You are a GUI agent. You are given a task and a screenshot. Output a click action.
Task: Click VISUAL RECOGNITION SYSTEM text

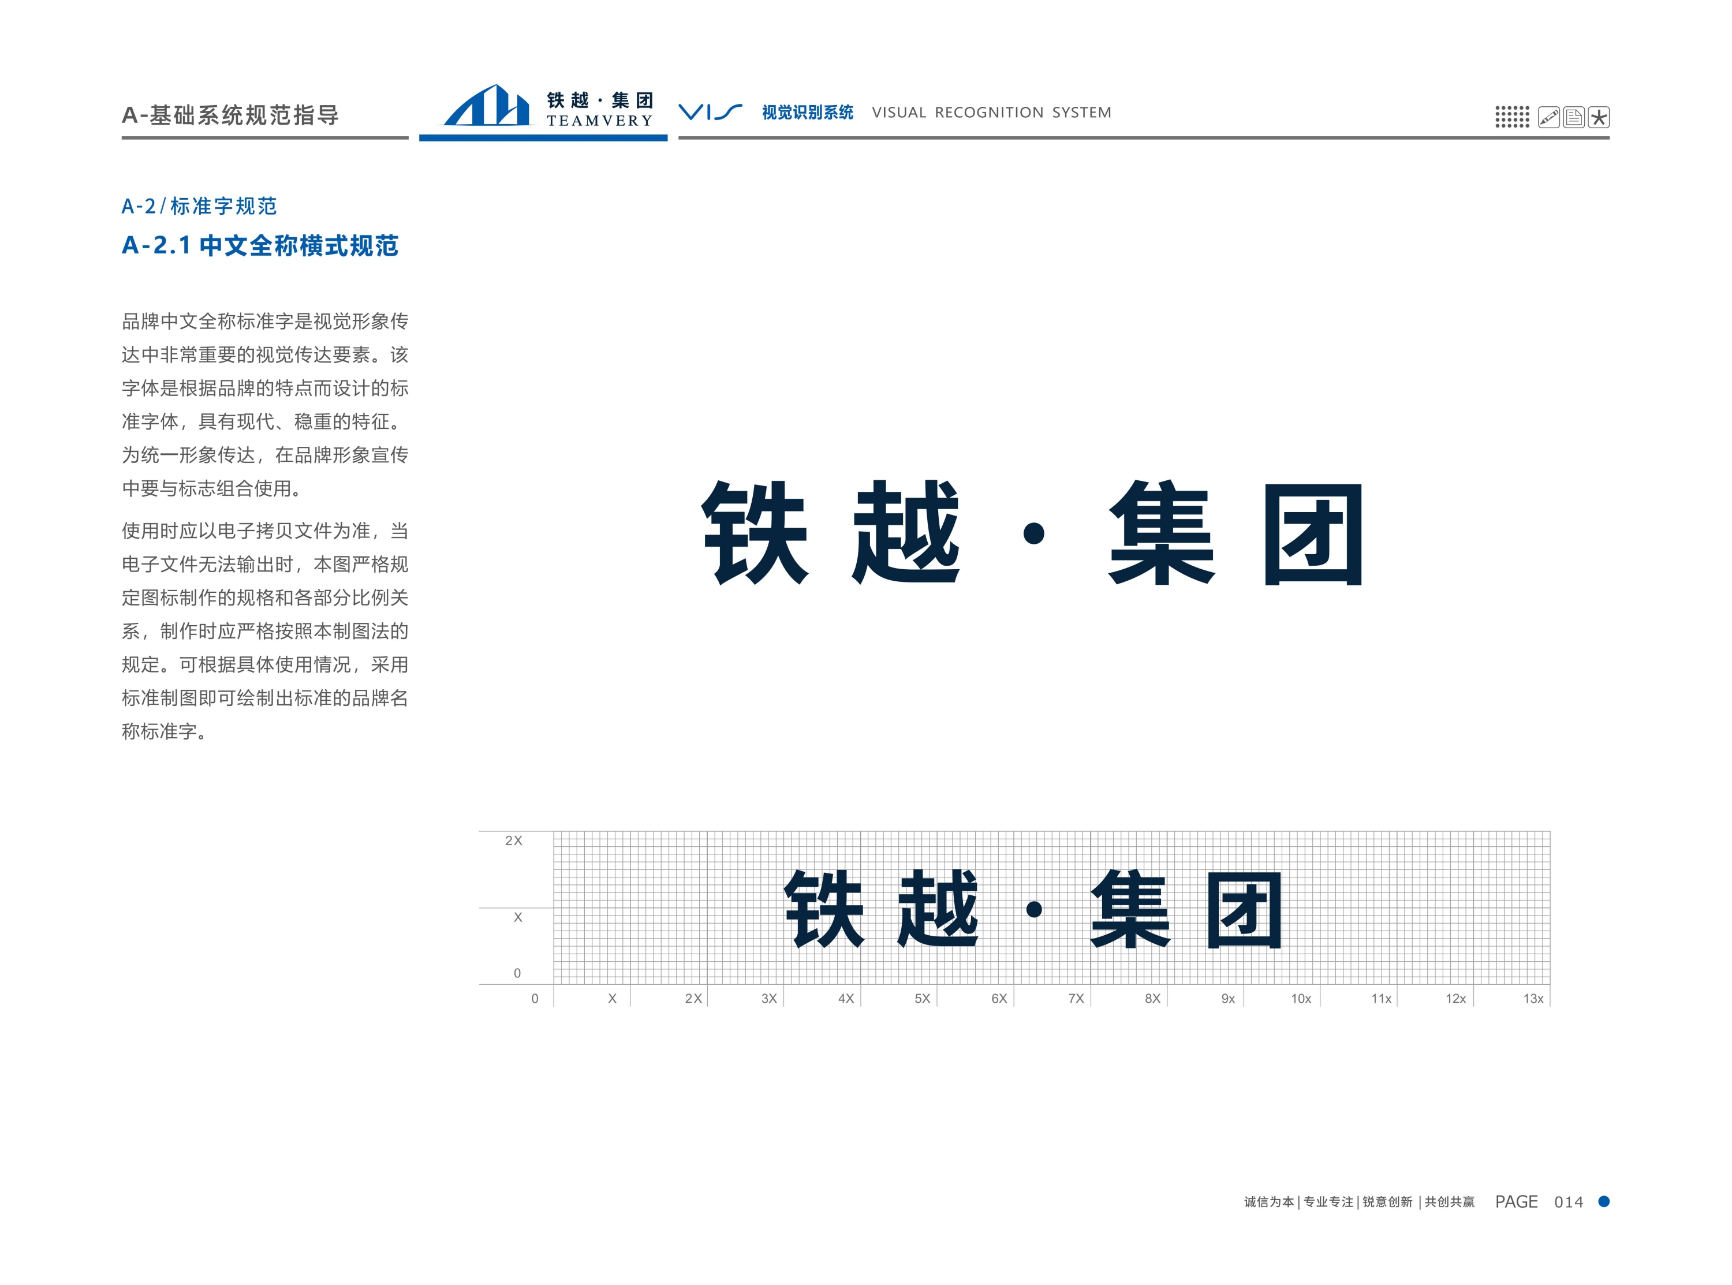click(992, 112)
